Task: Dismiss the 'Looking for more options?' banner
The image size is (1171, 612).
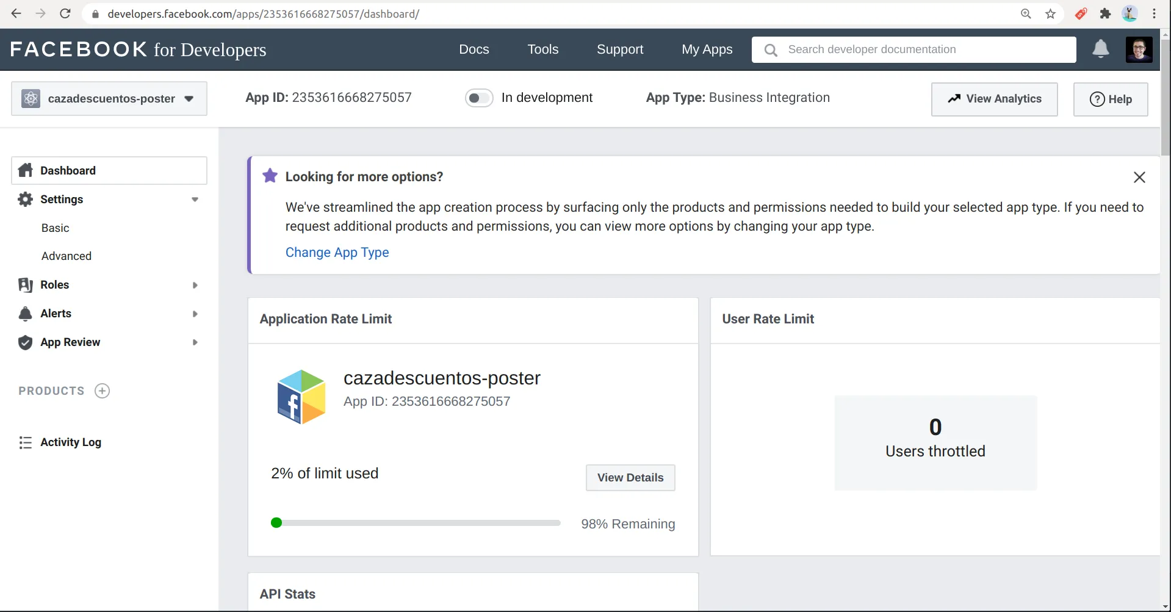Action: (x=1139, y=177)
